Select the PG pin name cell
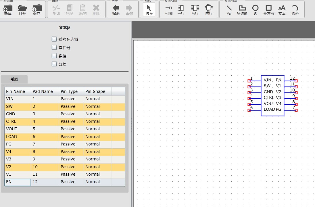The width and height of the screenshot is (315, 207). tap(18, 144)
